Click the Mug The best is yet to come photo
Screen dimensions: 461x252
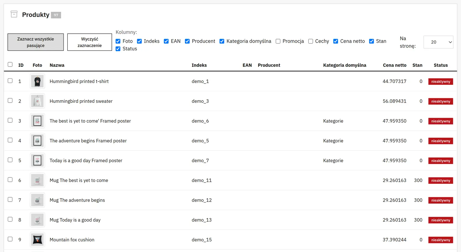[37, 180]
